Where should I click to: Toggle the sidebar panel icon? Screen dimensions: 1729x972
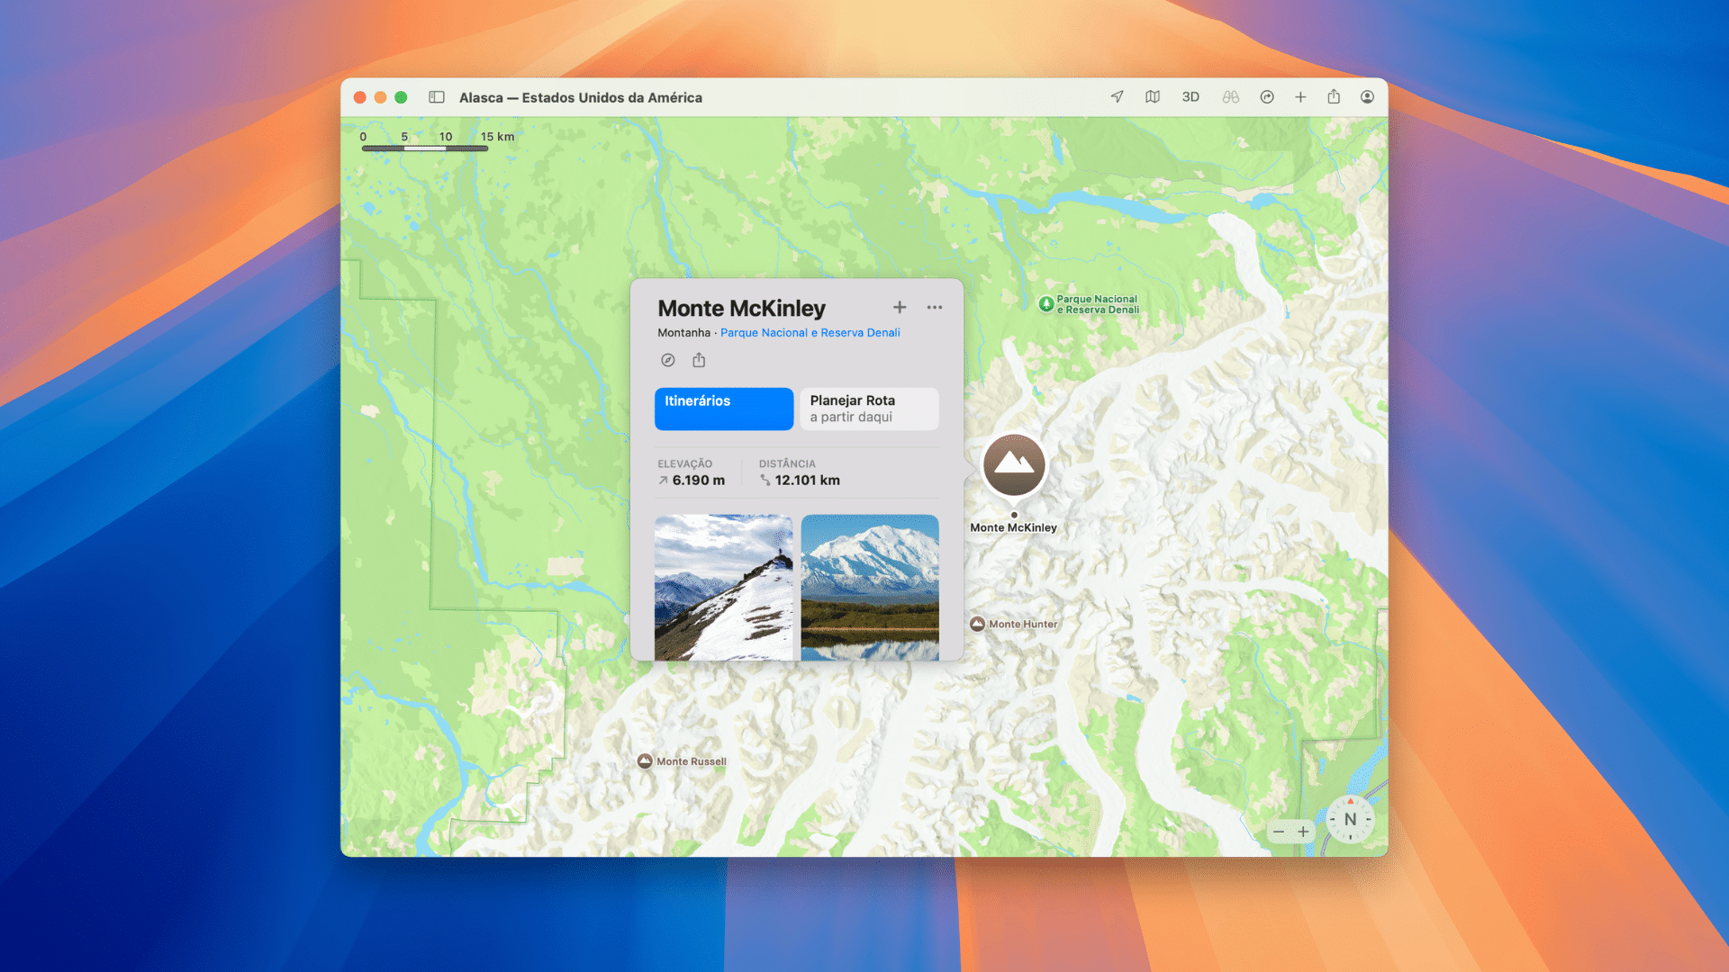coord(437,97)
